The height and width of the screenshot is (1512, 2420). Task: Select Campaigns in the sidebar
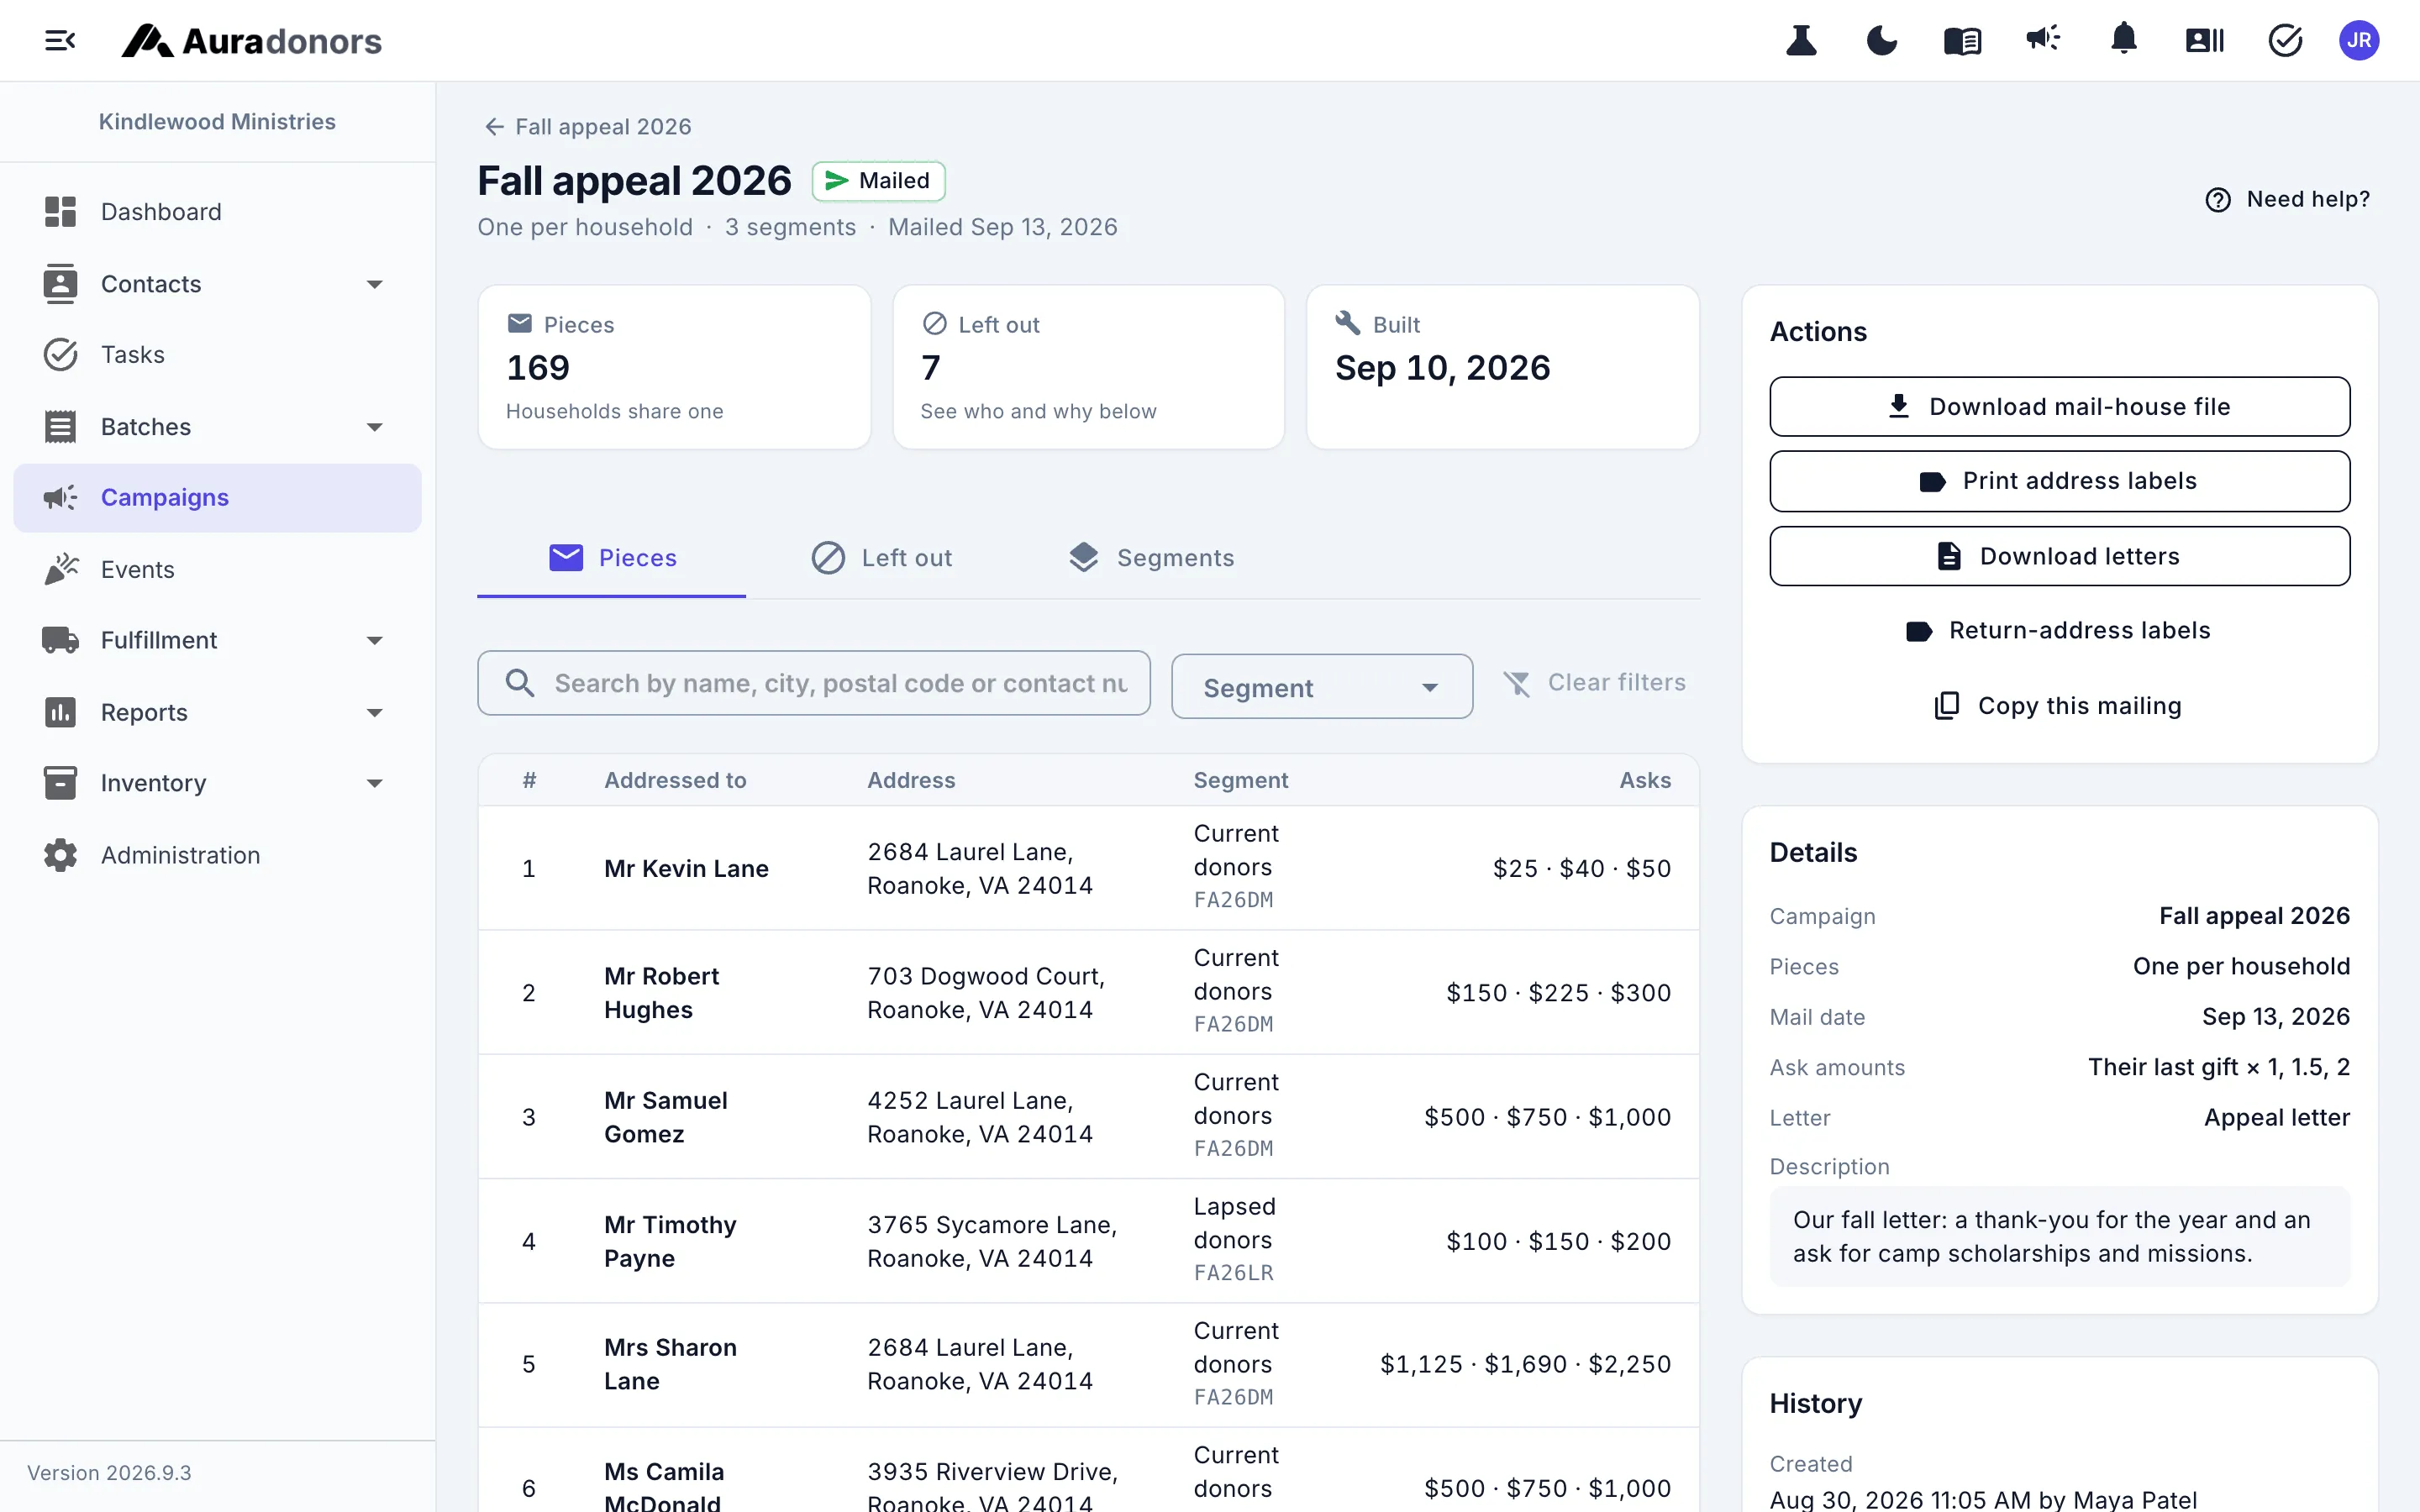[217, 498]
